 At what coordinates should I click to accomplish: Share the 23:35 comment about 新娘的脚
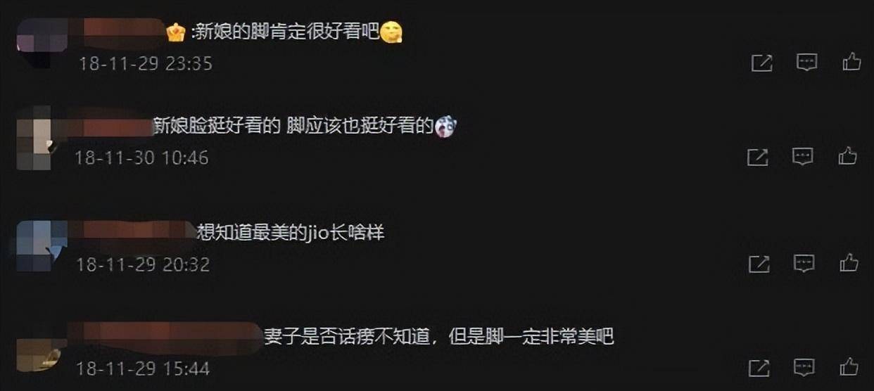(761, 63)
